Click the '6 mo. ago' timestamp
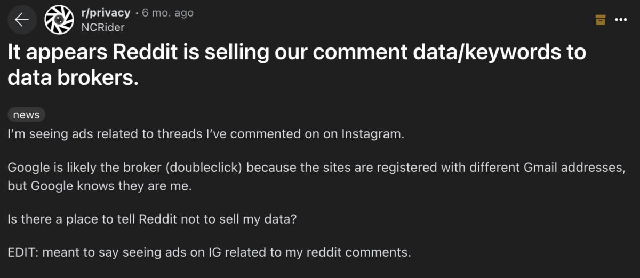This screenshot has width=640, height=278. click(x=168, y=13)
